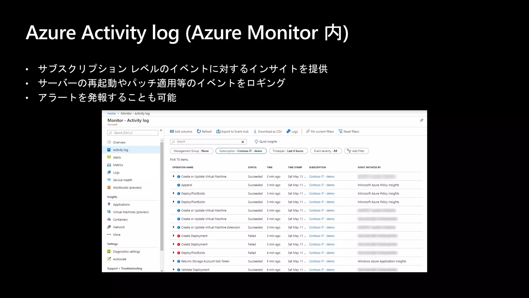Click the Failed status in 4 min ago row
This screenshot has width=529, height=298.
[x=252, y=253]
